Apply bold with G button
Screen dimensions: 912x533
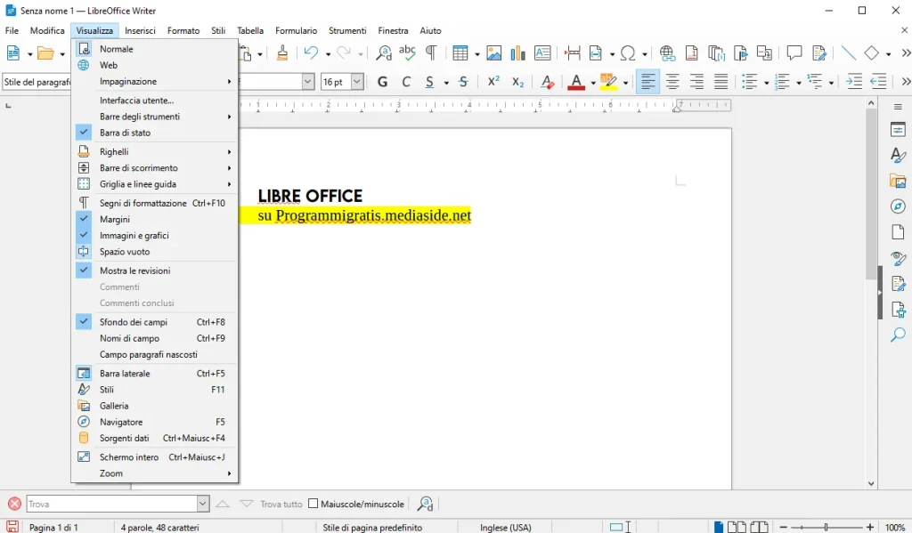[382, 82]
